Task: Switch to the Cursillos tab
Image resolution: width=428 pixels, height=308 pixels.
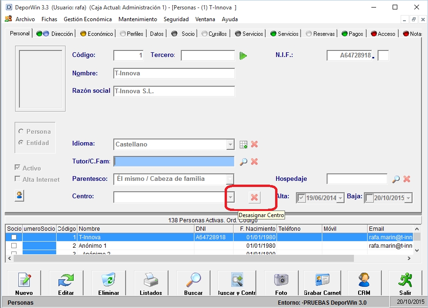Action: click(x=214, y=34)
